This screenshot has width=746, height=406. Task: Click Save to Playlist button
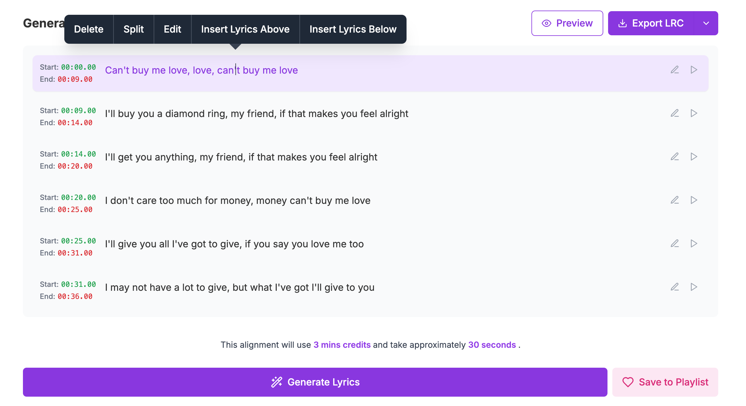(665, 382)
